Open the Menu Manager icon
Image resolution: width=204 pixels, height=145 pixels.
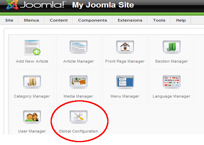[x=125, y=81]
